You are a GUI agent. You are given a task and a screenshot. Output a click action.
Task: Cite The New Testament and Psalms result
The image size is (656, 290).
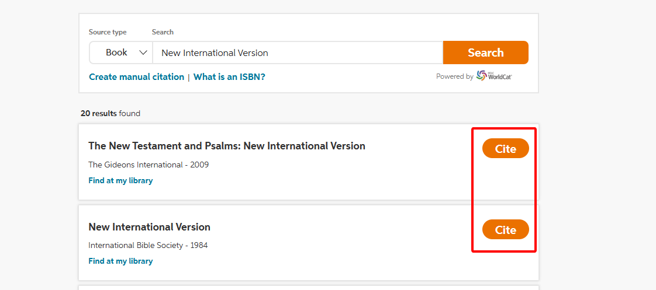(505, 149)
